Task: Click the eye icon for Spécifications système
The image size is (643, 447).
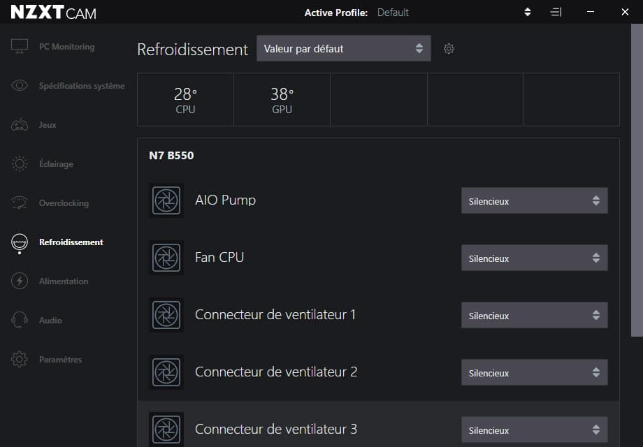Action: pyautogui.click(x=20, y=85)
